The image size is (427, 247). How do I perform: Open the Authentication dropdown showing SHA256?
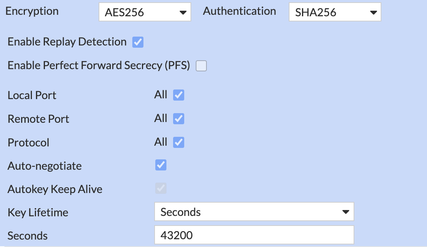[x=335, y=12]
